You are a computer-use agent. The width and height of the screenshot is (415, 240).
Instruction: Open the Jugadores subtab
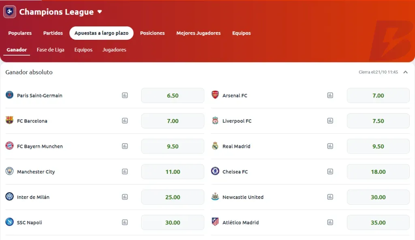coord(114,50)
